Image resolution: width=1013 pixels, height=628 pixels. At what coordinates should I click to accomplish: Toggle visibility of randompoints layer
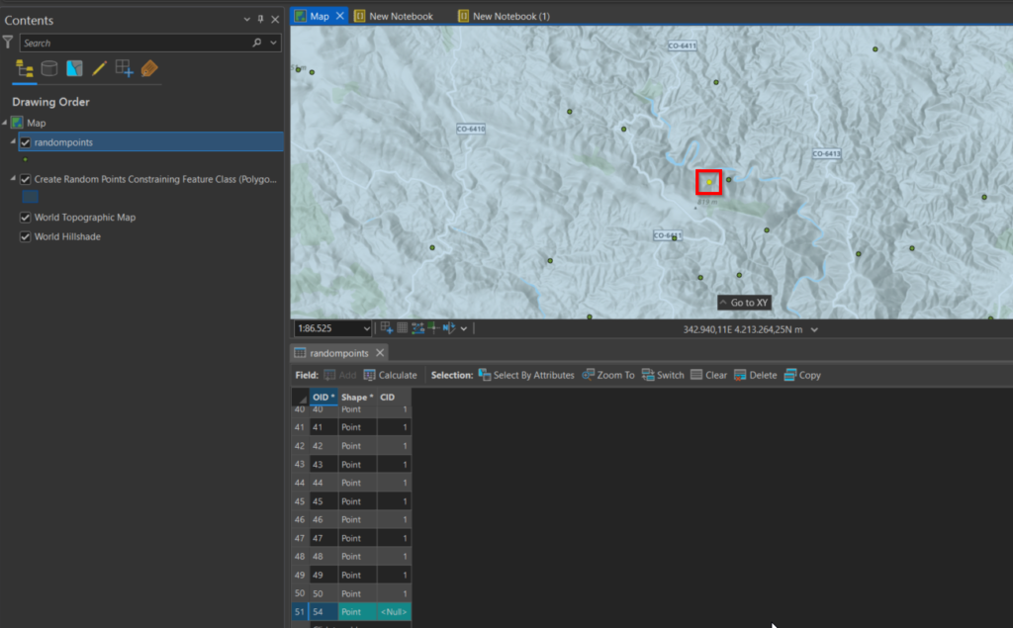pos(26,141)
